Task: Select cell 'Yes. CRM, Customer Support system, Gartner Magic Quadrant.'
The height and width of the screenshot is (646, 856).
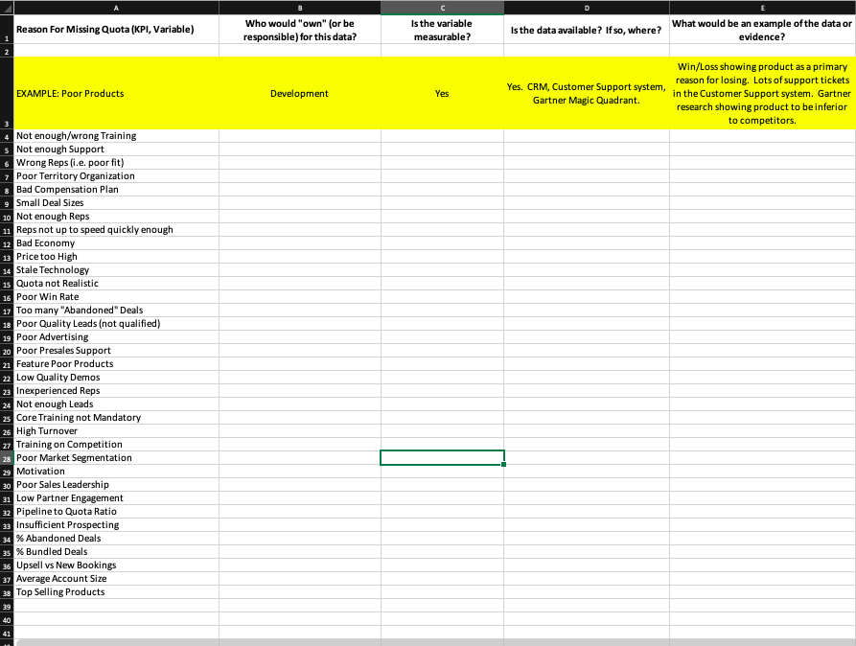Action: [587, 93]
